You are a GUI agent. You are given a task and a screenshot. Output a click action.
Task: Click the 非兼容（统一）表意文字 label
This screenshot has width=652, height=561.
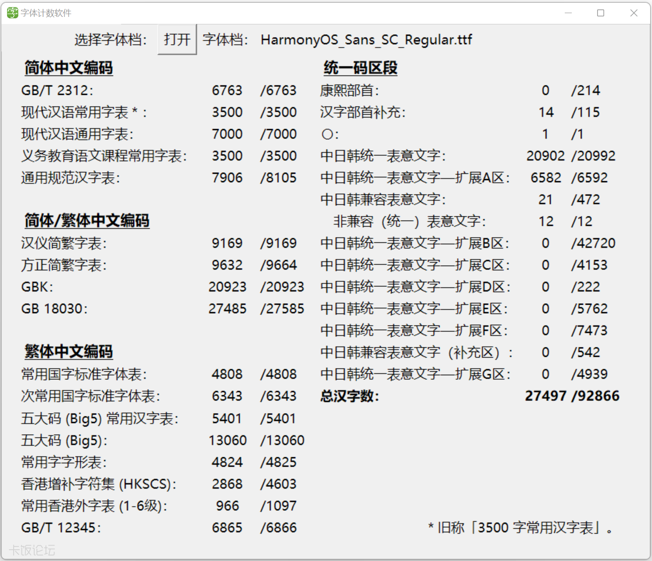coord(409,222)
